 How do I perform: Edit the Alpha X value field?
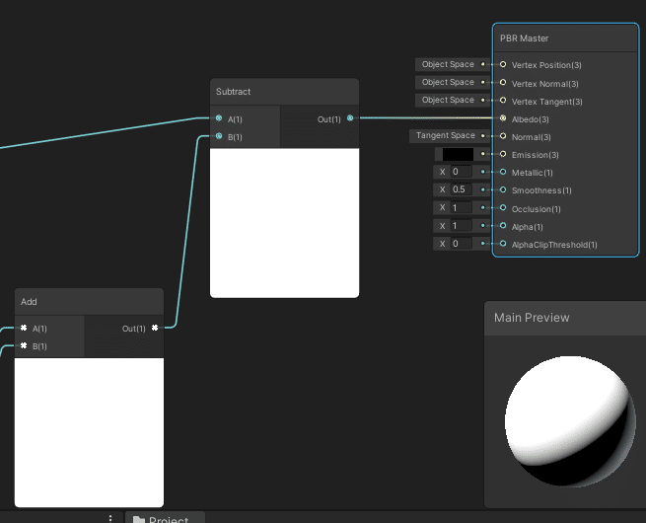coord(461,225)
